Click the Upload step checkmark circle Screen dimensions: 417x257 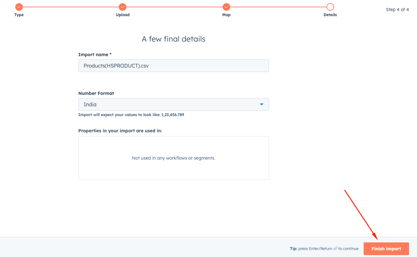[x=123, y=7]
